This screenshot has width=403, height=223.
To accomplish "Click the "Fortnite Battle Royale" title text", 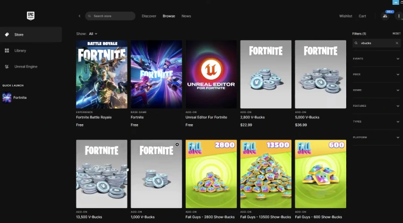I will click(x=94, y=117).
